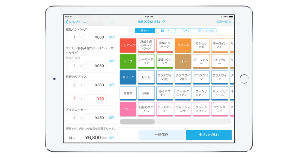Open 伝票一覧(6) slip list
This screenshot has width=298, height=158.
coord(224,22)
